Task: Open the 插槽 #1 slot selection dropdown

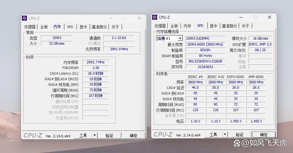Action: [x=180, y=38]
